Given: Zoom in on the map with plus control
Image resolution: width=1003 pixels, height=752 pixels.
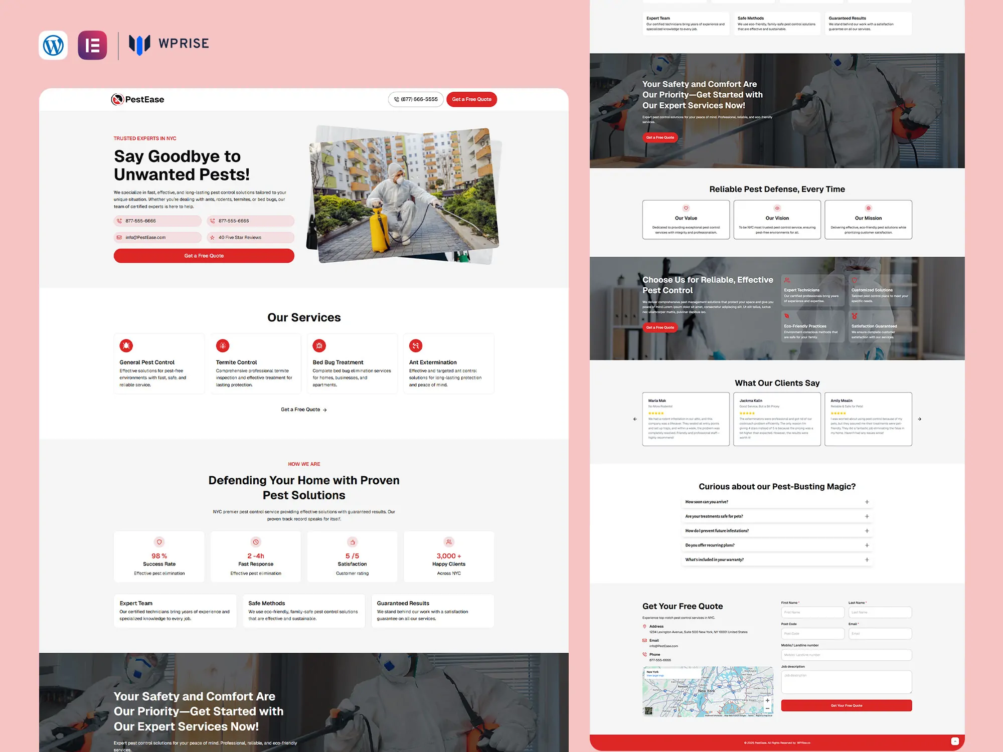Looking at the screenshot, I should coord(768,700).
